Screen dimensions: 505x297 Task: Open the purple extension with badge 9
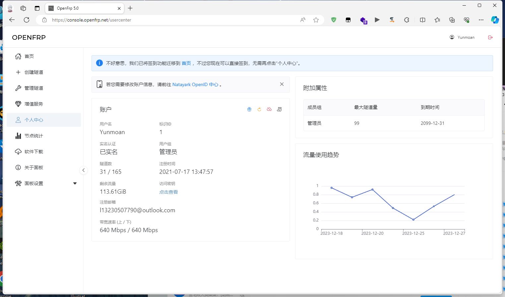363,20
